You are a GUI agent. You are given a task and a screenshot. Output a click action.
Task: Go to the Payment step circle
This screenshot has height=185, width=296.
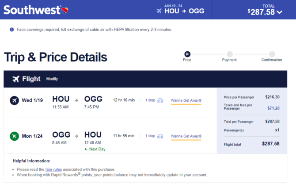coord(230,54)
